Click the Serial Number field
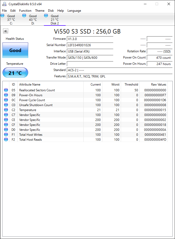Image resolution: width=175 pixels, height=239 pixels. (90, 45)
